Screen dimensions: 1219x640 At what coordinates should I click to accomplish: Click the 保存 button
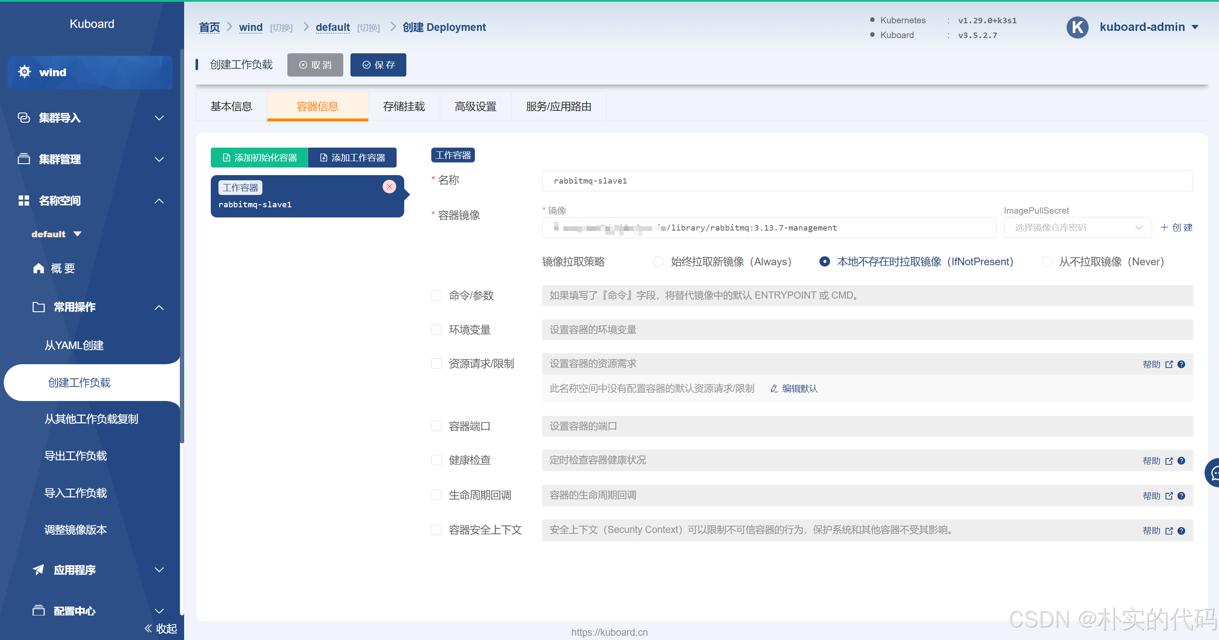pos(378,65)
